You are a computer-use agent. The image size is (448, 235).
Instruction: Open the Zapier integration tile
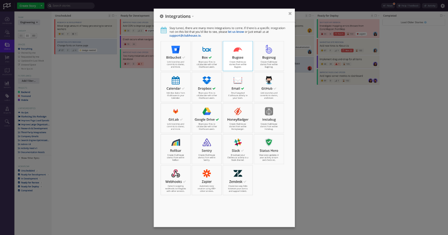(x=206, y=180)
